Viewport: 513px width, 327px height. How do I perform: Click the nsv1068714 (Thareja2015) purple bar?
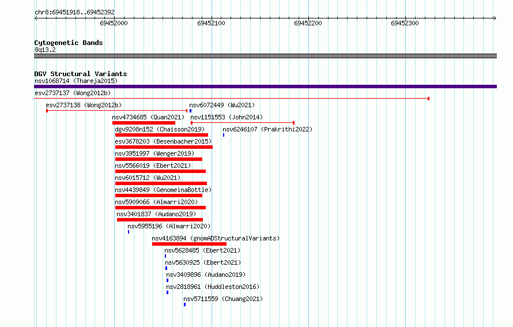[x=265, y=87]
